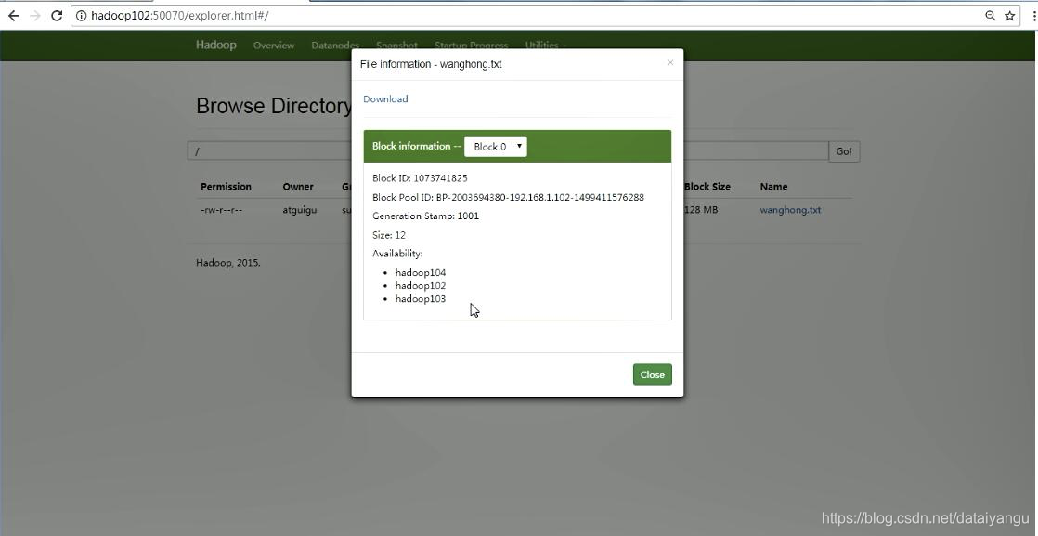Click the atguigu owner cell
1038x536 pixels.
[300, 210]
